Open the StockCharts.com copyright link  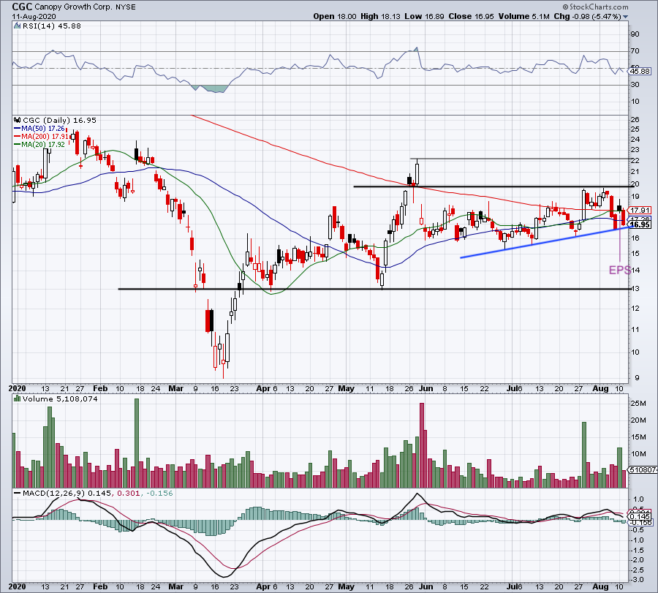point(595,7)
